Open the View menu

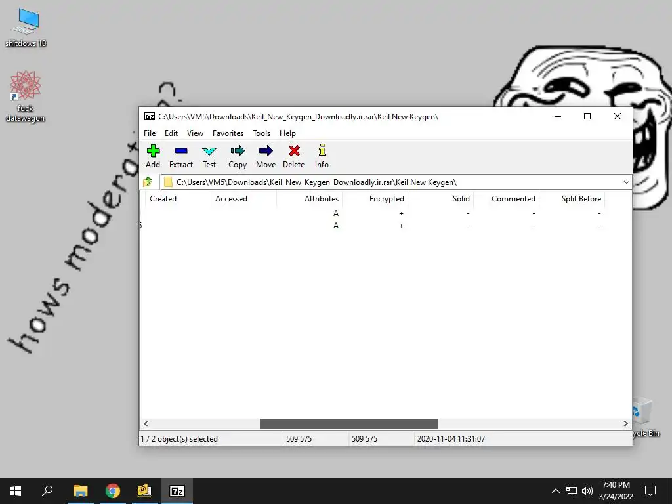(195, 133)
